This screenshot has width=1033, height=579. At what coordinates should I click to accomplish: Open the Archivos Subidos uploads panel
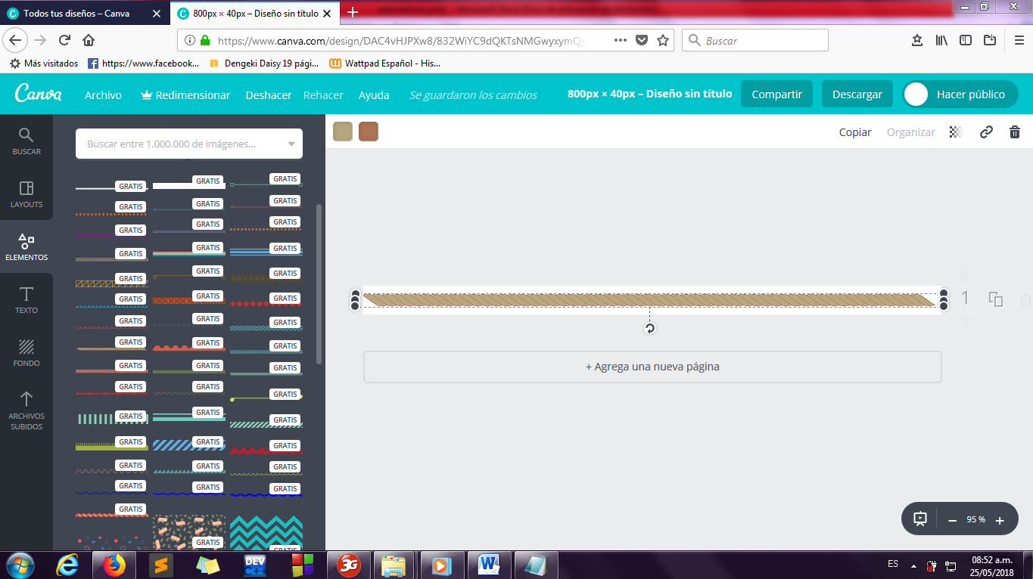[x=26, y=410]
